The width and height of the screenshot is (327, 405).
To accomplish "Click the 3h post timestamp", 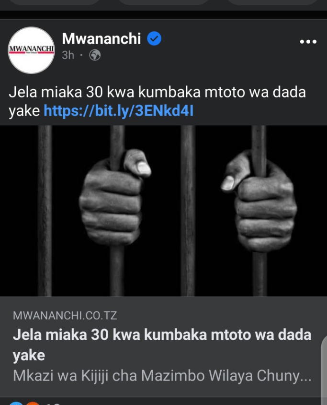I will [x=68, y=55].
